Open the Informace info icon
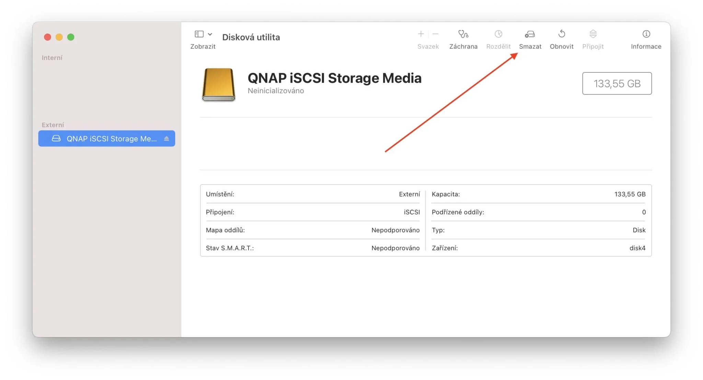The image size is (703, 380). [x=646, y=34]
